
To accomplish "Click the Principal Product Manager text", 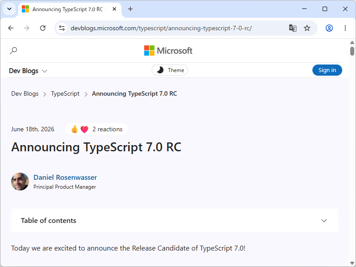I will [65, 187].
